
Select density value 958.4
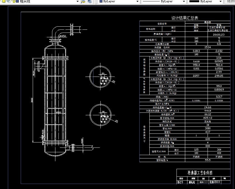point(196,65)
